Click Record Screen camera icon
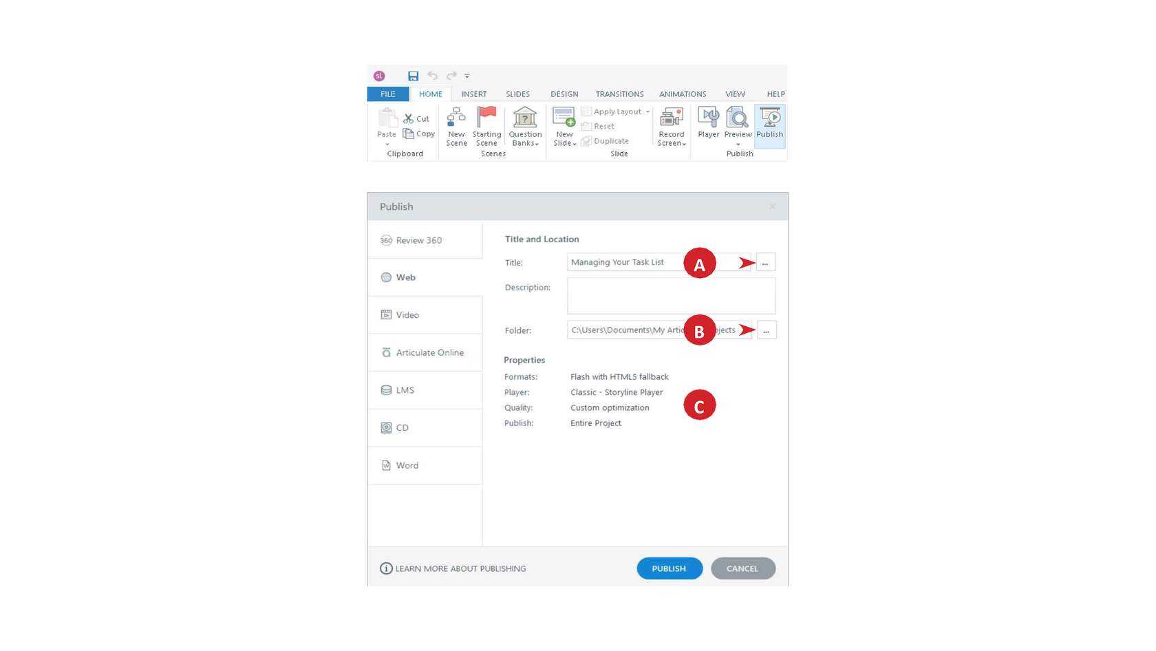The image size is (1156, 651). pos(671,117)
